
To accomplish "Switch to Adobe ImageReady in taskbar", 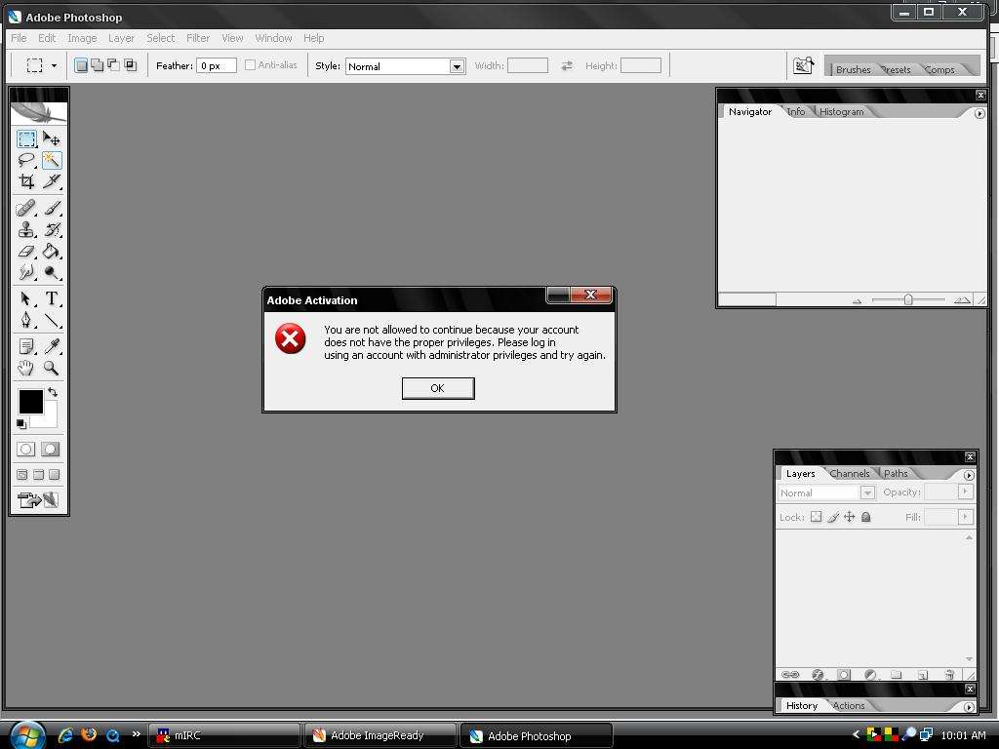I will click(380, 735).
